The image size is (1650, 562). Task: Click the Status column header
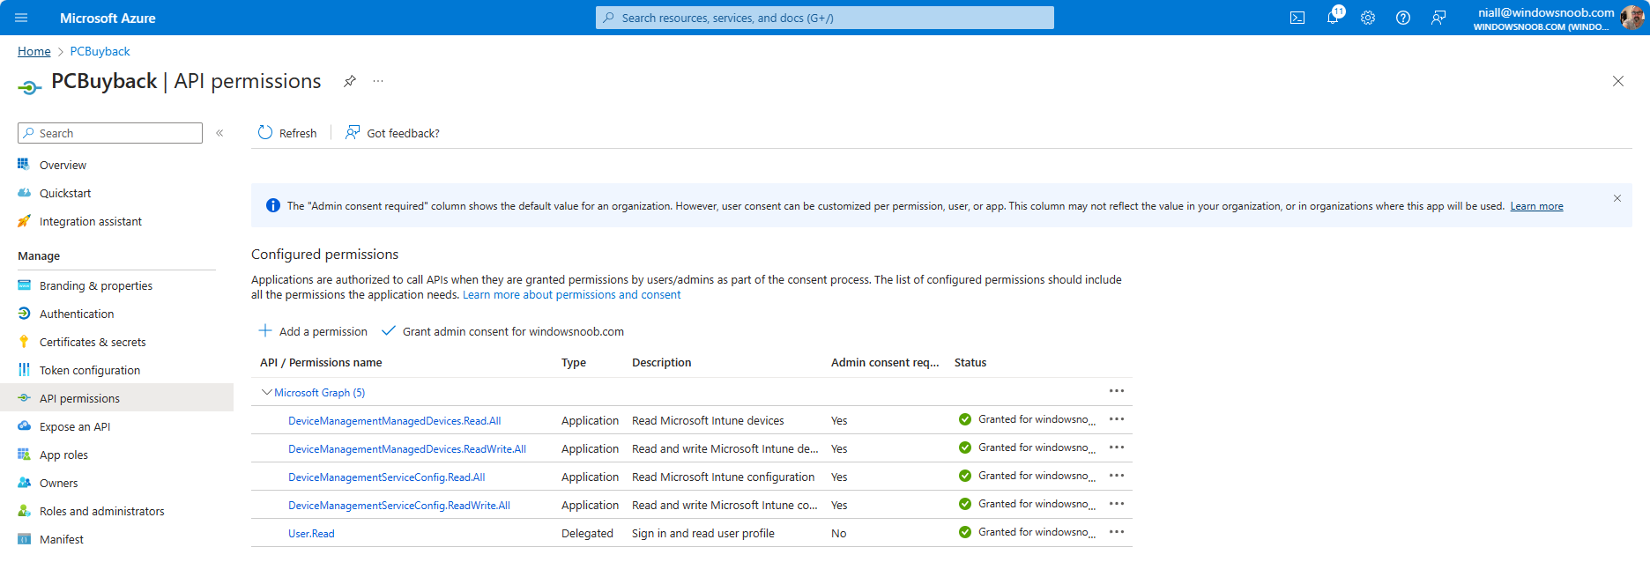(x=970, y=363)
